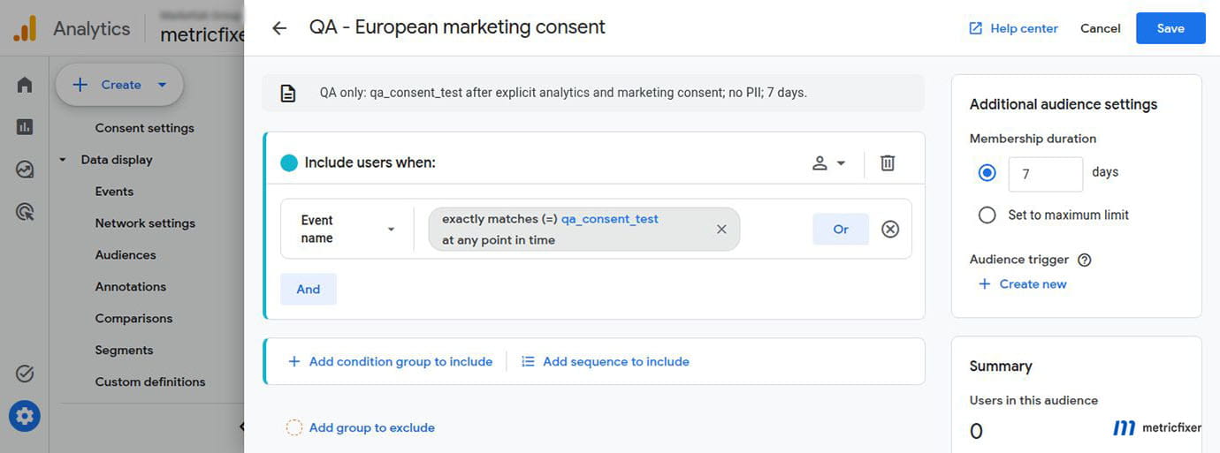This screenshot has height=453, width=1220.
Task: Click Add condition group to include
Action: point(390,362)
